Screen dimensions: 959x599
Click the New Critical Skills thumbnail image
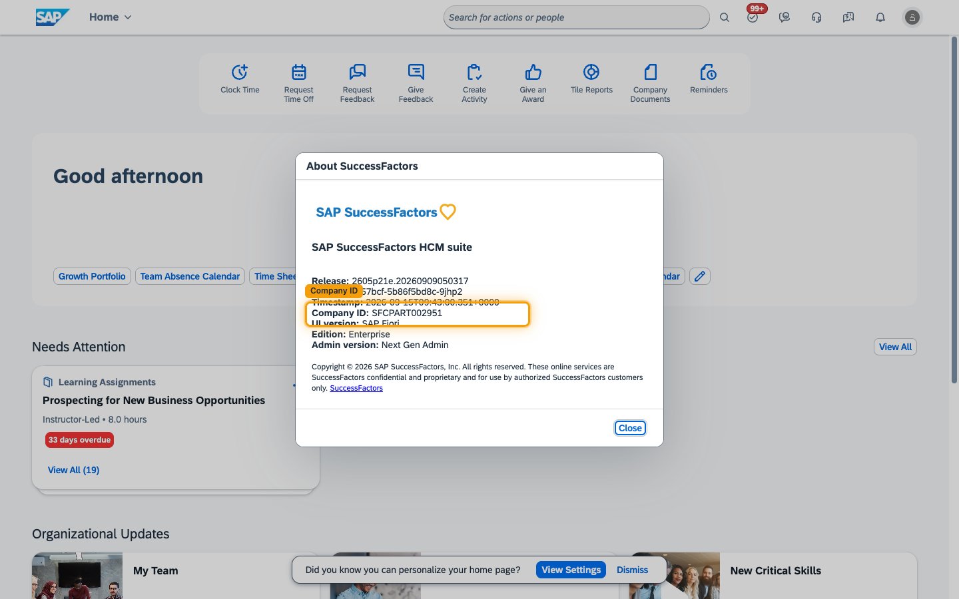(675, 576)
